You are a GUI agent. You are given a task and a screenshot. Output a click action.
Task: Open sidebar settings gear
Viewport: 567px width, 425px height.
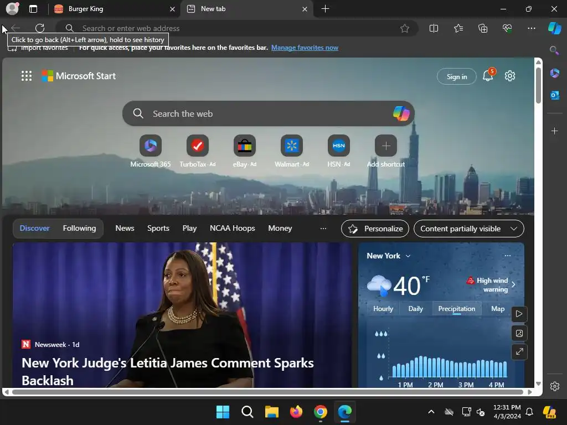pos(555,386)
